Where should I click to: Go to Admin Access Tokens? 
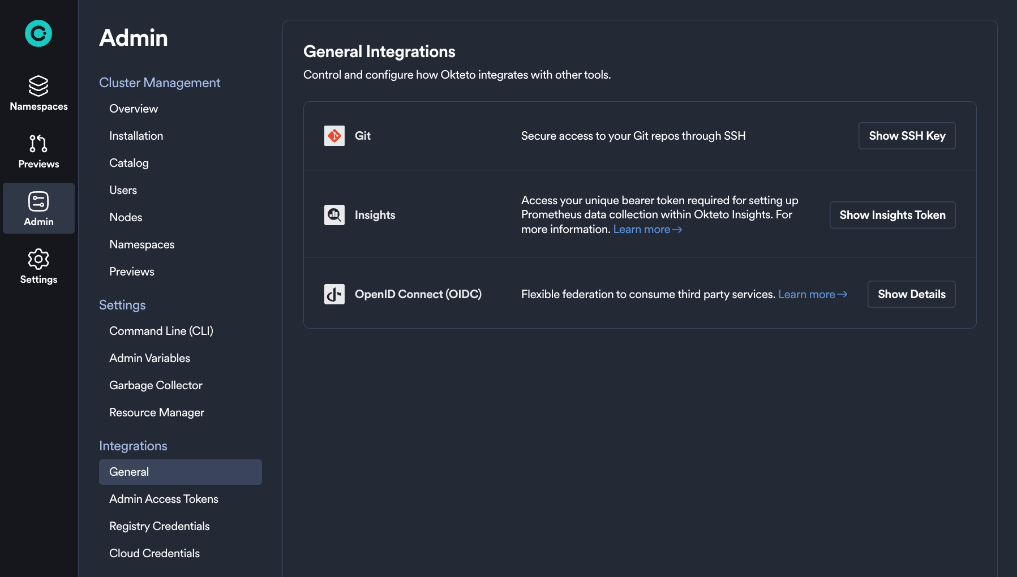[164, 499]
